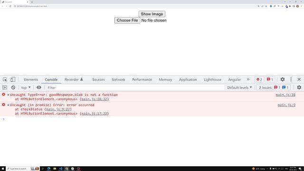Screen dimensions: 304x171
Task: Select the 'No file chosen' text
Action: 154,20
